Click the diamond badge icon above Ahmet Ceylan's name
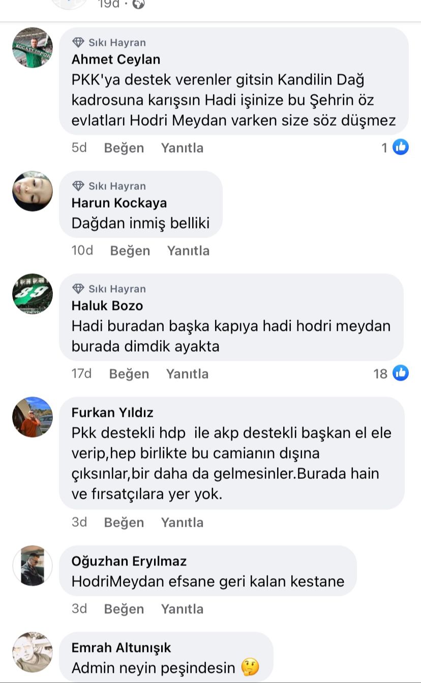Screen dimensions: 421x683 pyautogui.click(x=78, y=42)
